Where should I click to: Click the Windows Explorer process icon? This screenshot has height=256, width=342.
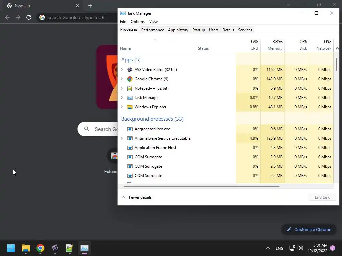tap(130, 107)
